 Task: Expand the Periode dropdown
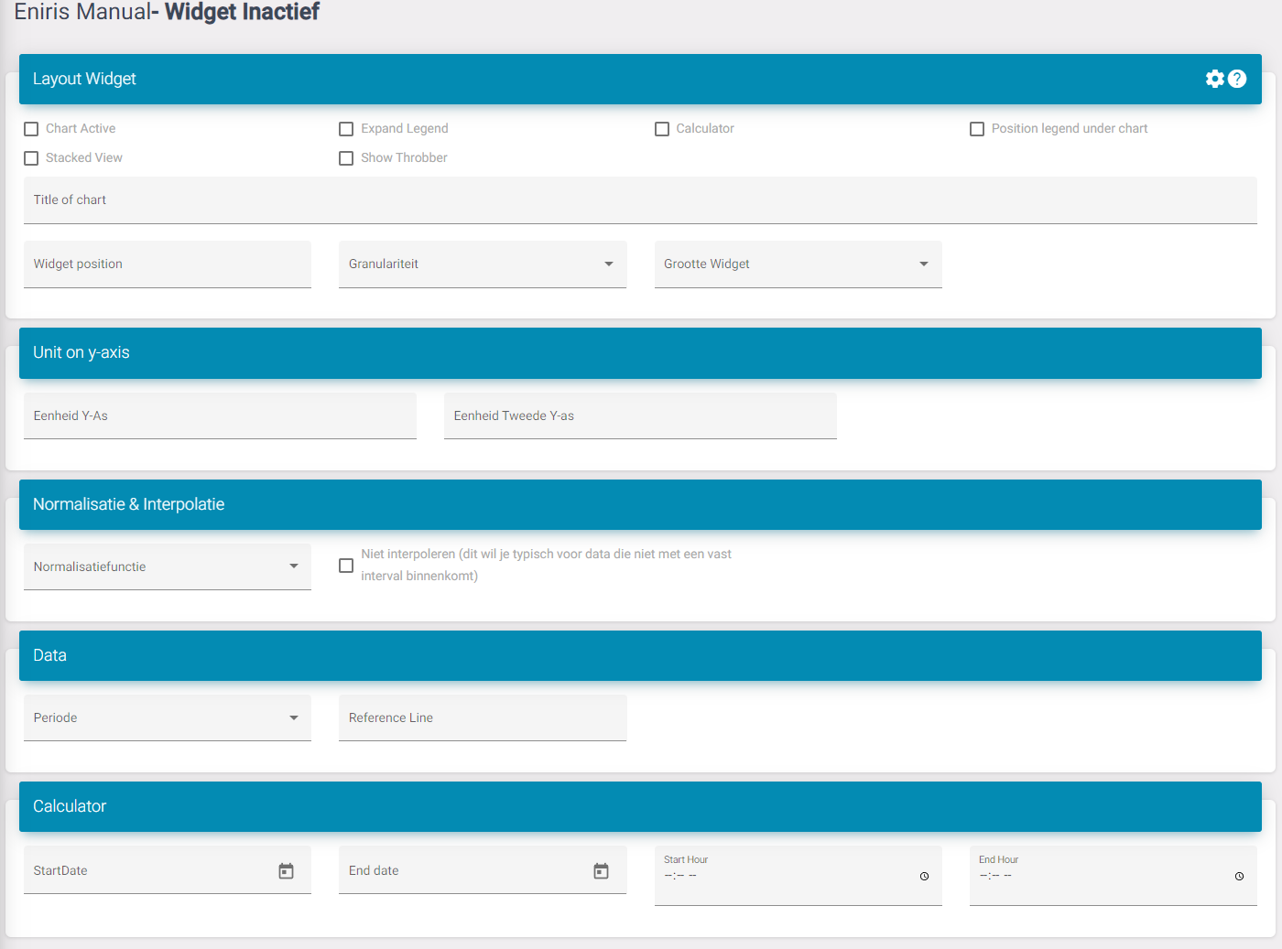click(167, 718)
